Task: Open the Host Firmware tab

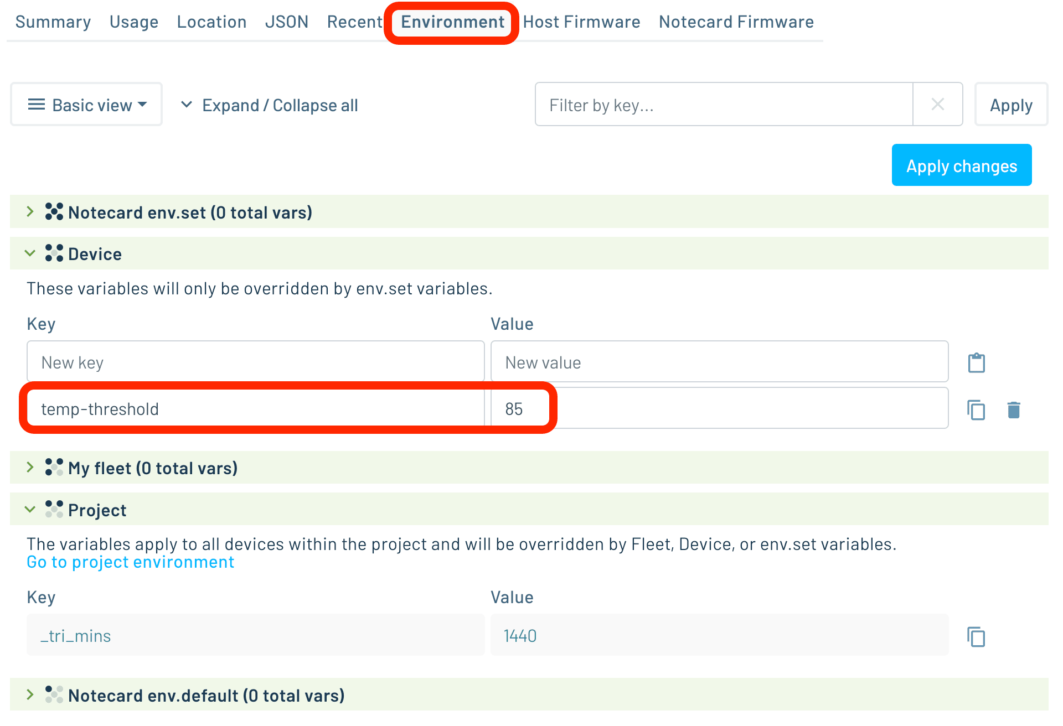Action: 581,22
